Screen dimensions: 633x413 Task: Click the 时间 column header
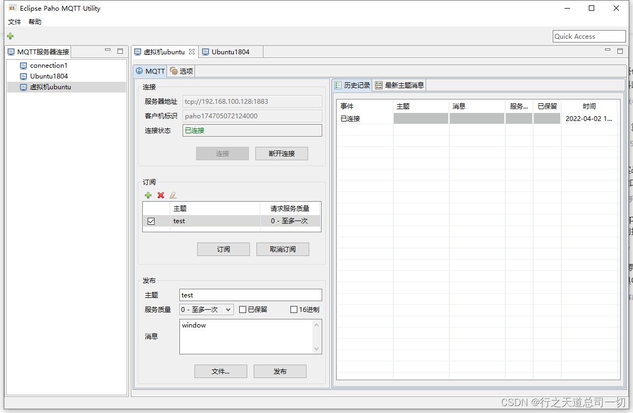[x=589, y=106]
